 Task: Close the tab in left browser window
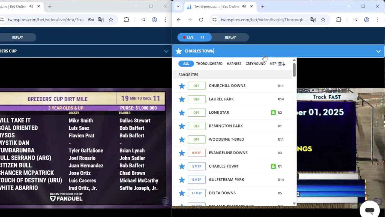click(x=39, y=6)
